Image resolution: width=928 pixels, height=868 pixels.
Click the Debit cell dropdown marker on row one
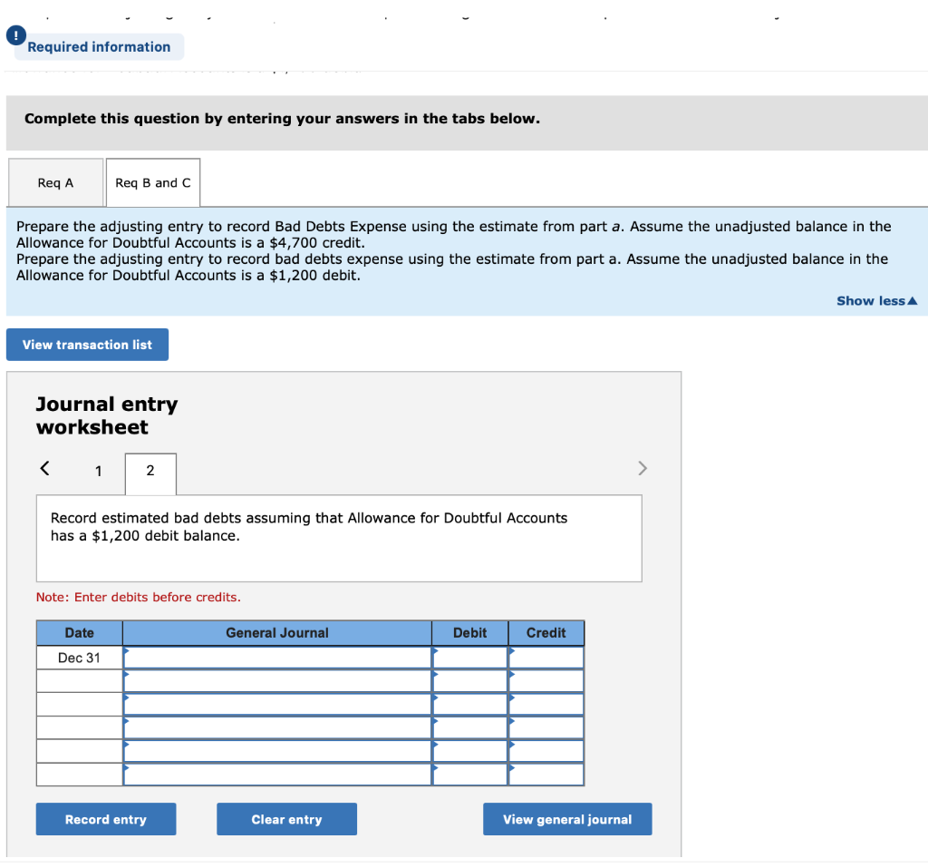(x=436, y=651)
